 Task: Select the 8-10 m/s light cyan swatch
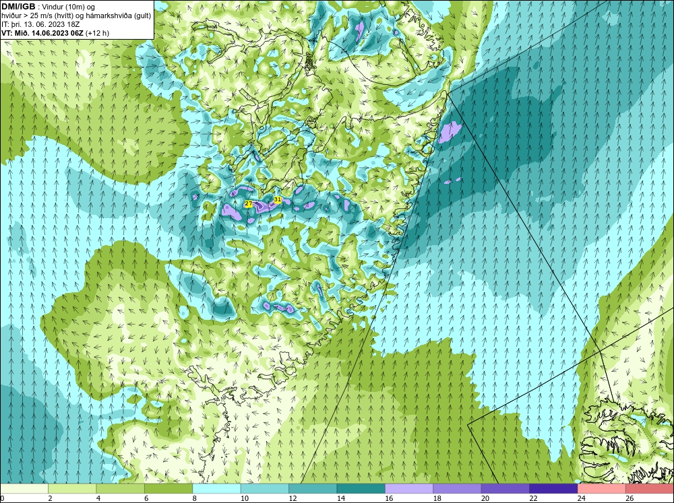[216, 488]
